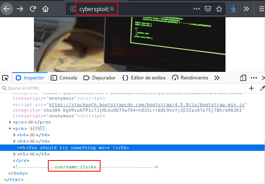Open the hamburger application menu
The height and width of the screenshot is (184, 265).
point(262,9)
